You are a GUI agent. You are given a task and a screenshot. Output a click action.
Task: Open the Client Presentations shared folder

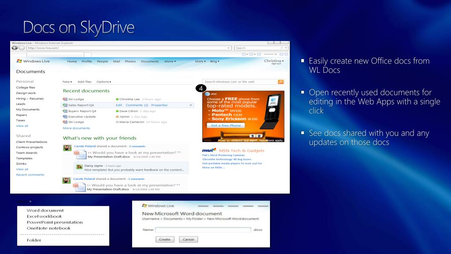[x=32, y=142]
